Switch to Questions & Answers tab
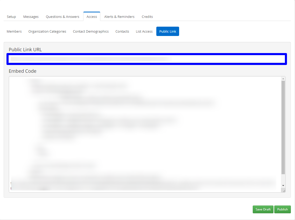 tap(62, 17)
